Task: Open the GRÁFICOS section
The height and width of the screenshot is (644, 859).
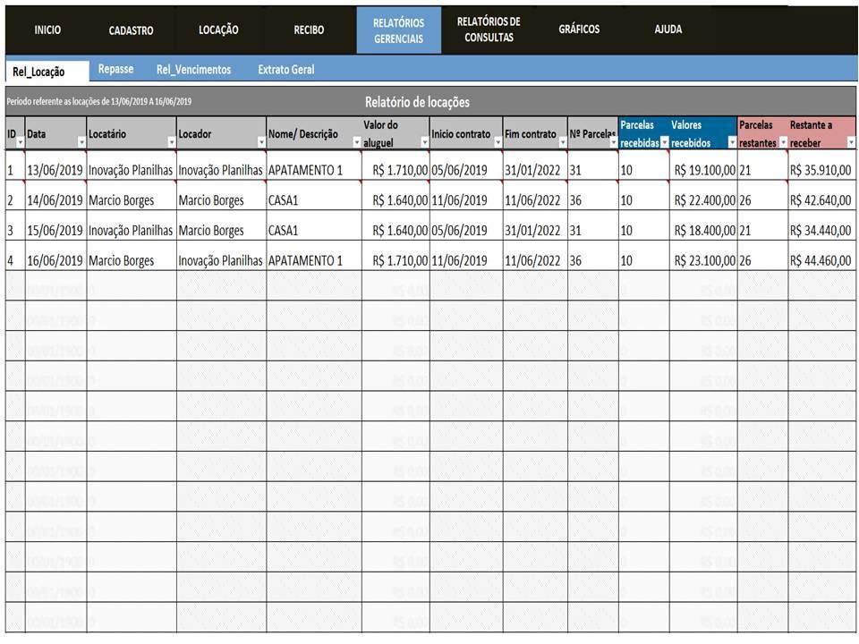Action: pyautogui.click(x=579, y=30)
